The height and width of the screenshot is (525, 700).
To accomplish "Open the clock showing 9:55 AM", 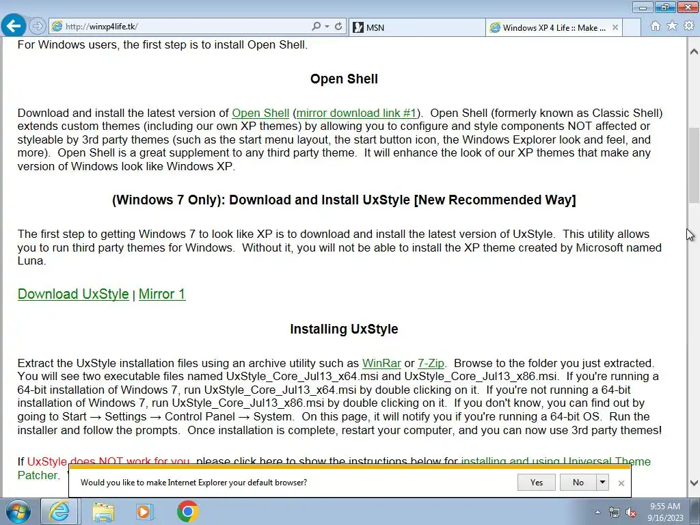I will (665, 512).
